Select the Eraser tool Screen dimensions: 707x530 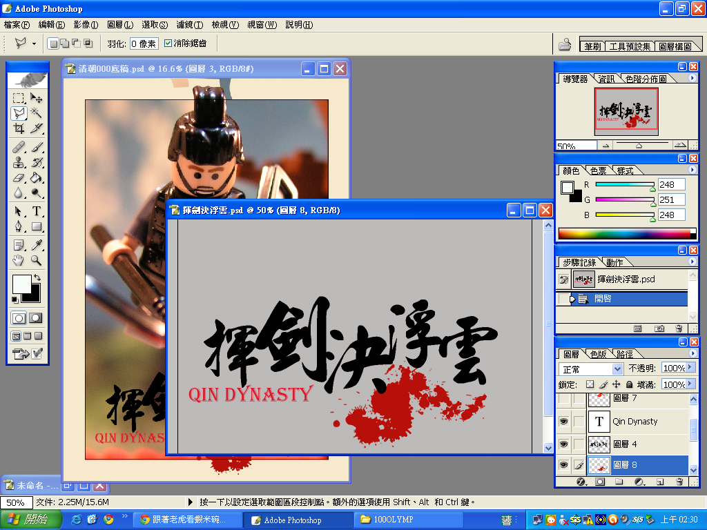coord(19,177)
